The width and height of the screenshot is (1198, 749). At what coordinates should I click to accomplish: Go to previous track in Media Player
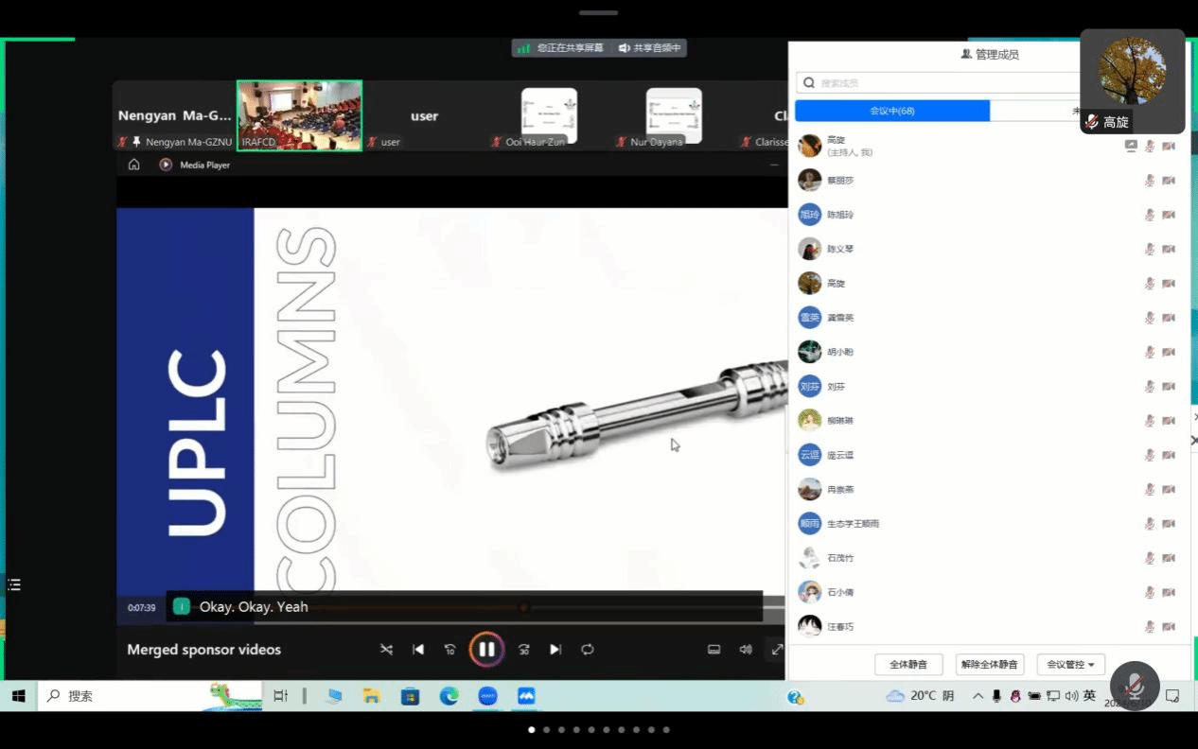tap(418, 650)
